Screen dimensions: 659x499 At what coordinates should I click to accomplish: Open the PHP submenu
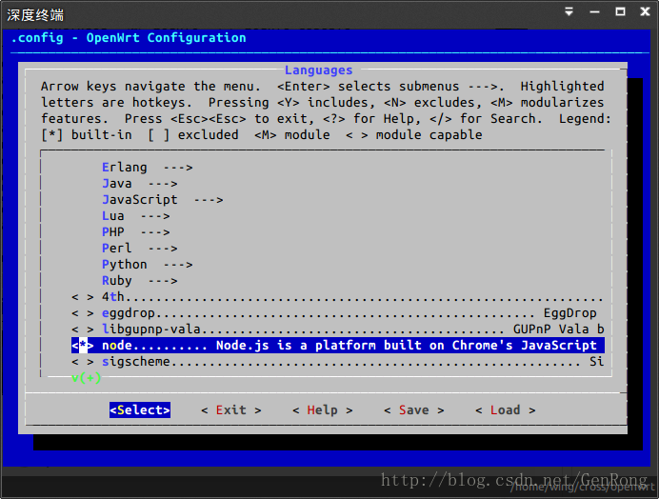click(x=136, y=232)
